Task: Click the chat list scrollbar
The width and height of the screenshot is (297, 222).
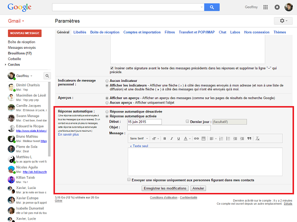Action: [49, 119]
